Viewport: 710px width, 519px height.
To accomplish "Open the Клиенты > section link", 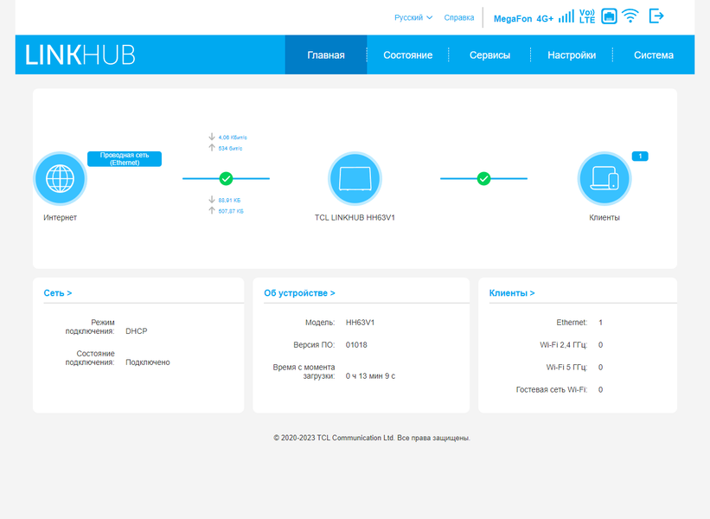I will click(512, 293).
